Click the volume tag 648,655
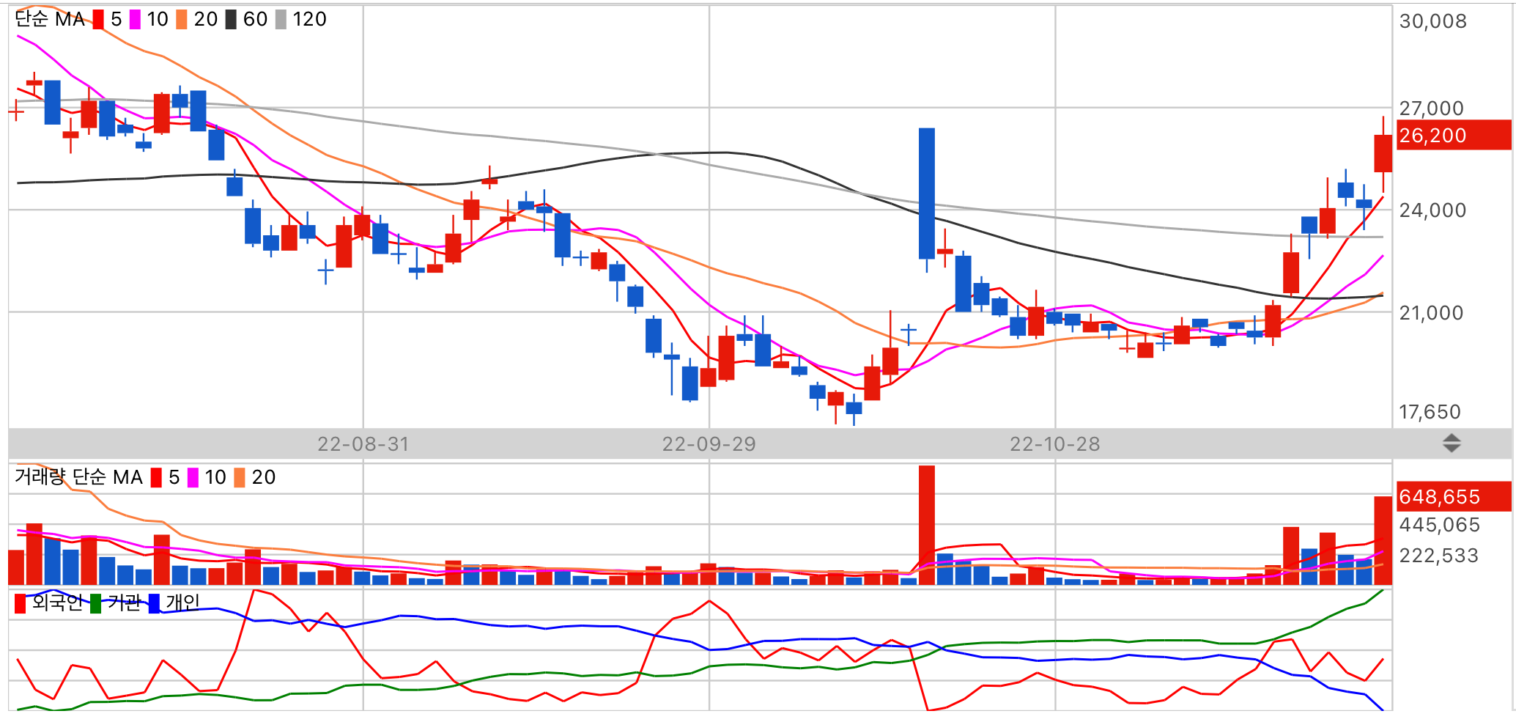Screen dimensions: 1516x722 click(1454, 496)
